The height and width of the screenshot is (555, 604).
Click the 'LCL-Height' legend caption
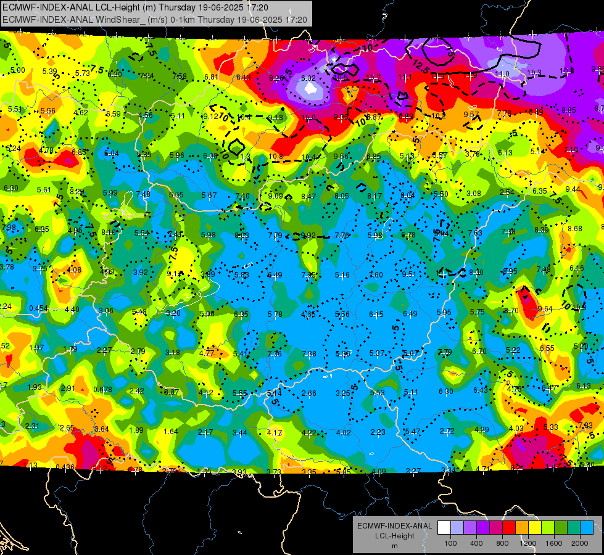tap(394, 536)
